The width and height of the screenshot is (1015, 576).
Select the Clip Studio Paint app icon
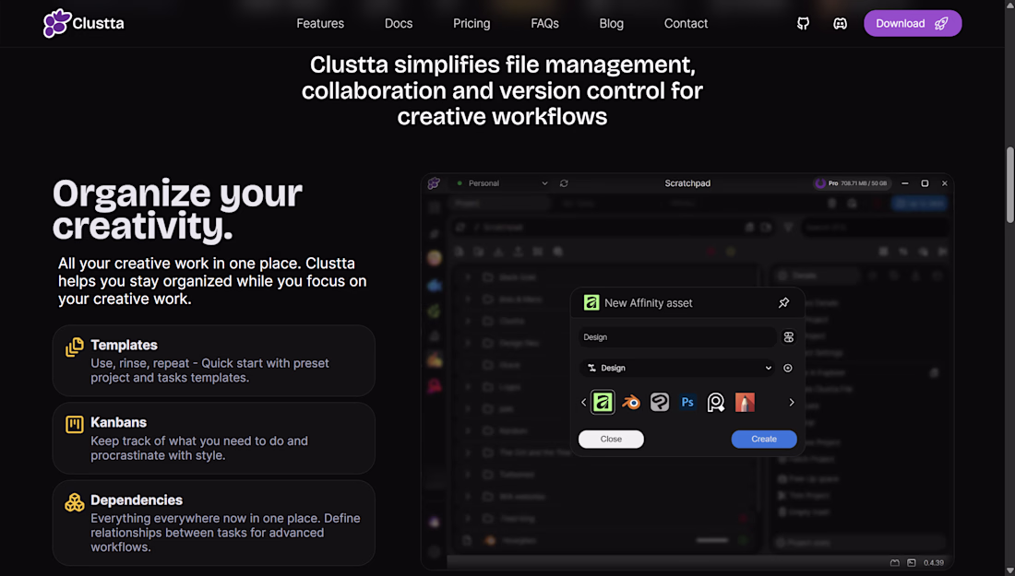659,402
